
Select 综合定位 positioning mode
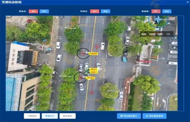pos(67,116)
